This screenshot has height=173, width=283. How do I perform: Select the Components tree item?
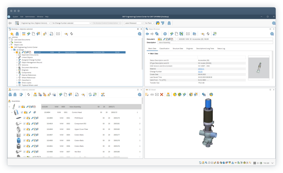[26, 73]
